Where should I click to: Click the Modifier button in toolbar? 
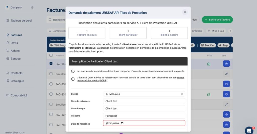207,45
